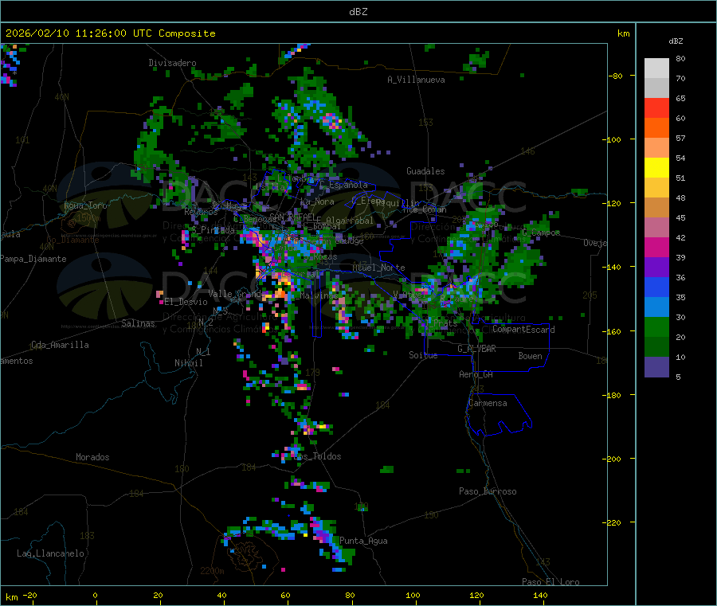Click the Paso_Barroso place label
The height and width of the screenshot is (606, 717).
click(488, 491)
